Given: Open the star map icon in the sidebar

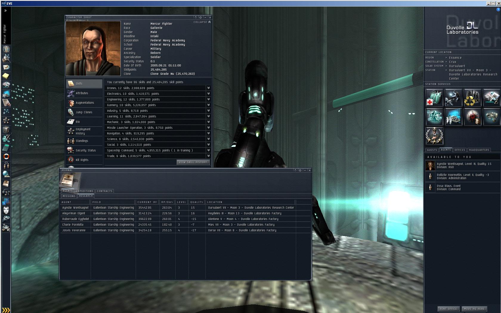Looking at the screenshot, I should (x=6, y=112).
